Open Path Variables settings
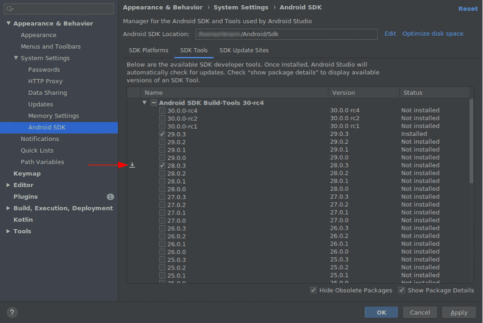The width and height of the screenshot is (483, 323). 43,162
